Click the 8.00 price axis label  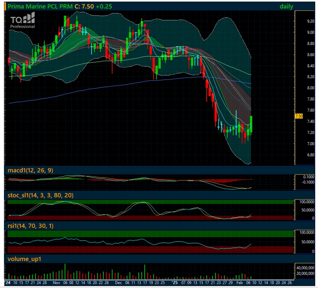coord(310,88)
